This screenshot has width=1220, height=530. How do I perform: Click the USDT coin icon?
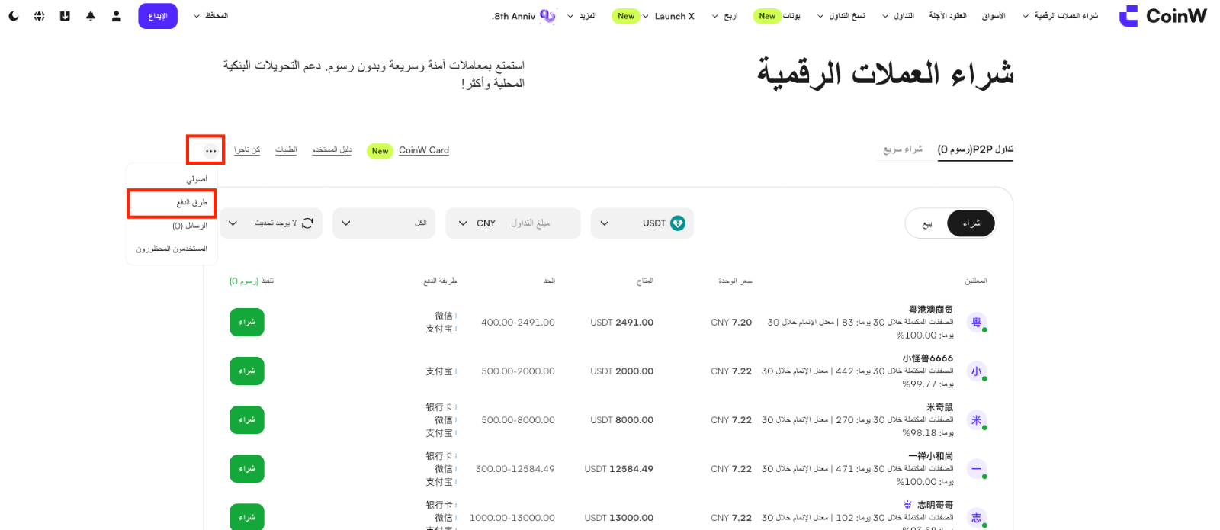coord(678,223)
